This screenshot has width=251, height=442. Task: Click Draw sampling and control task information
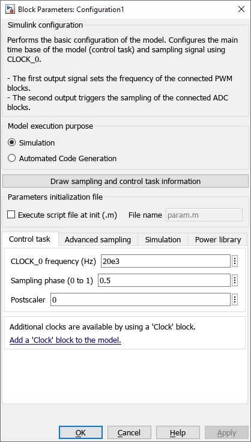tap(125, 181)
